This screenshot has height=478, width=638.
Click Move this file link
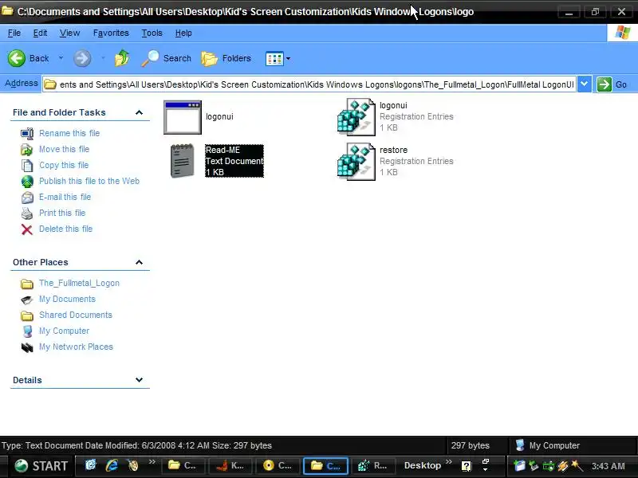coord(64,149)
